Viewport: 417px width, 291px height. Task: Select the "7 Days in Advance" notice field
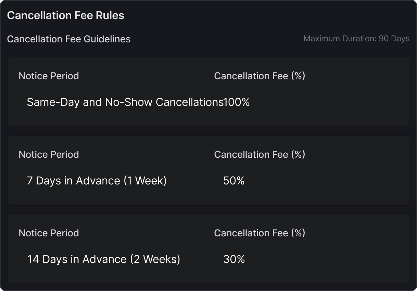(97, 181)
